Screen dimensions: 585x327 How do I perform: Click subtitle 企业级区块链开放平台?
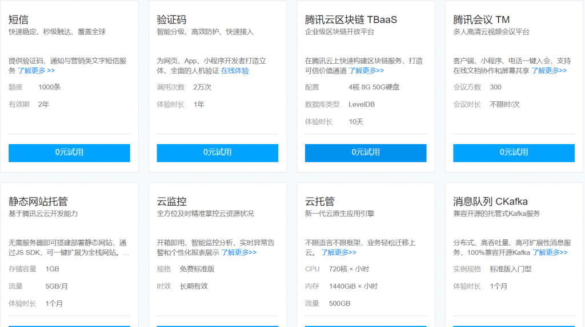pos(339,32)
